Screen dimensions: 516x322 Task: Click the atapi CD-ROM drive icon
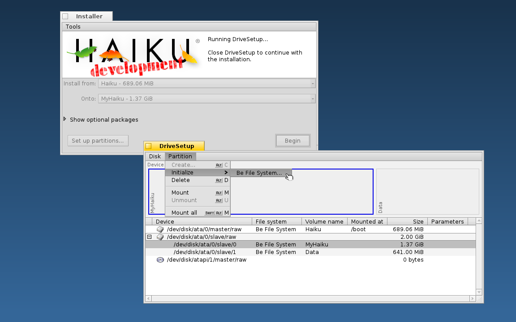click(160, 260)
